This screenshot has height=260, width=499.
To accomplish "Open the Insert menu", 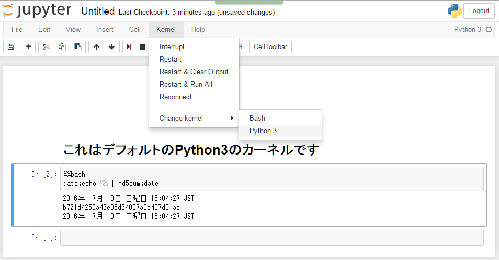I will click(105, 30).
